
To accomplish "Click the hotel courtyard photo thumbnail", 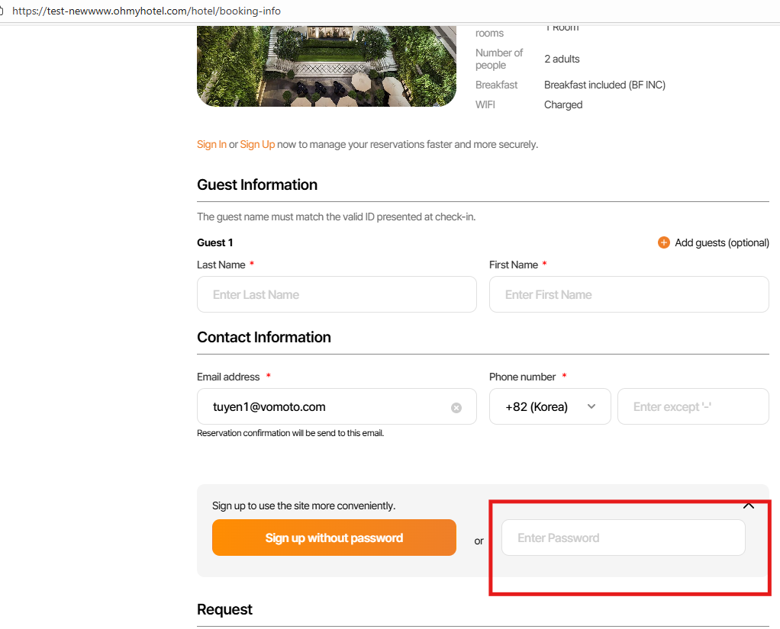I will [x=326, y=66].
